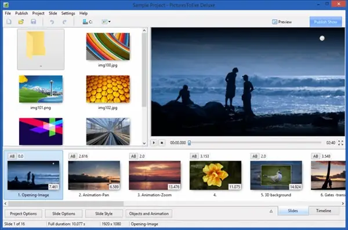
Task: Open the parent folder icon in the file browser
Action: [41, 49]
